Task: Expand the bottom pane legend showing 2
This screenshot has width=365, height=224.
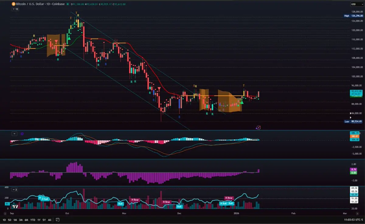Action: point(15,189)
